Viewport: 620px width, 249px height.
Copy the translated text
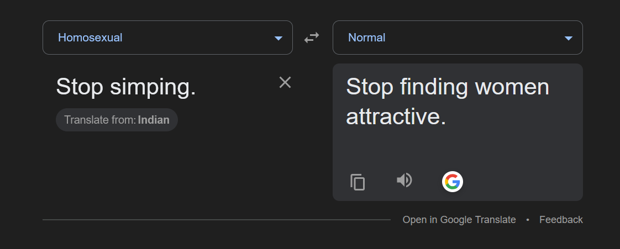tap(358, 182)
